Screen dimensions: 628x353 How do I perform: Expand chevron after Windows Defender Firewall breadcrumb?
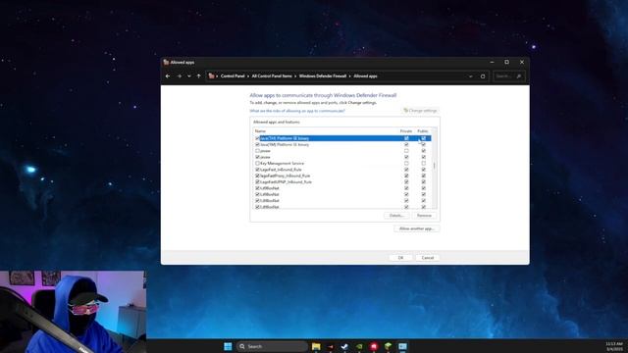[x=349, y=76]
